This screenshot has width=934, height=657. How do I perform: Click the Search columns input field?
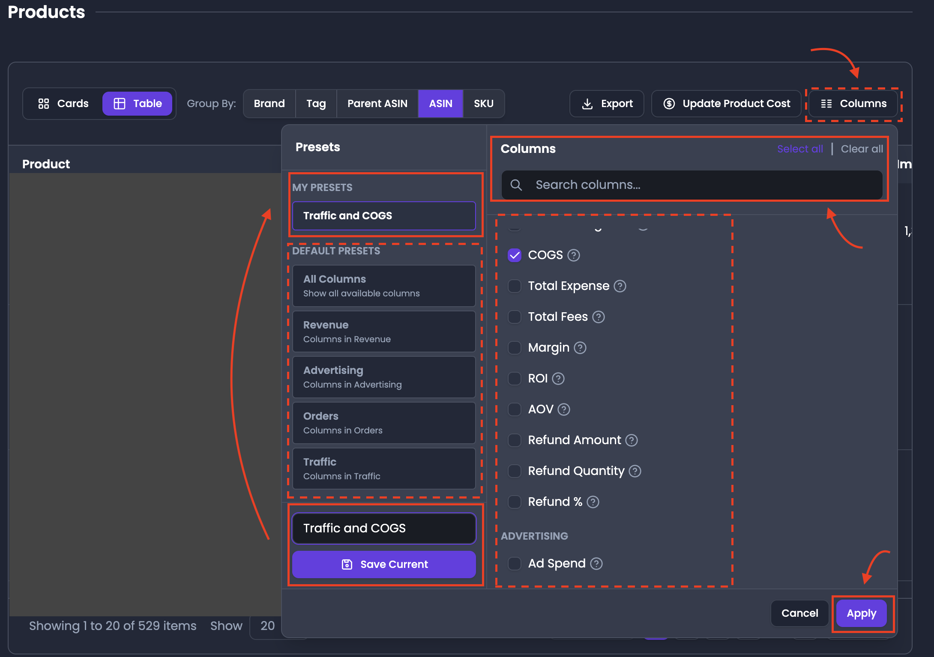coord(692,185)
